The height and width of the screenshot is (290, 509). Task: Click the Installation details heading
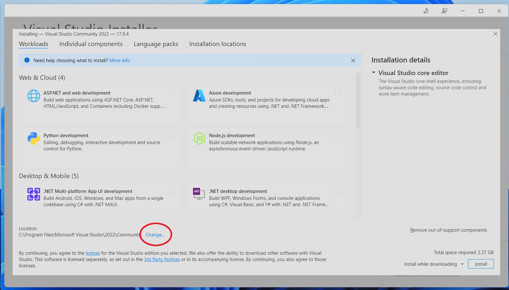click(401, 60)
